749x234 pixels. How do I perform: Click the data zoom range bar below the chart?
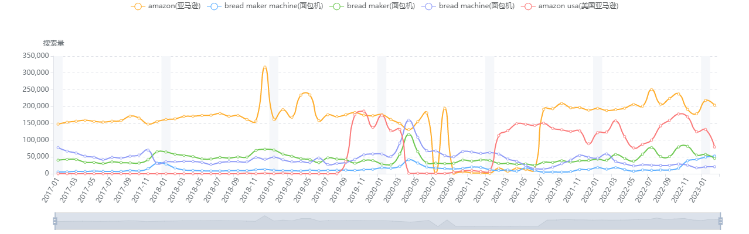387,221
